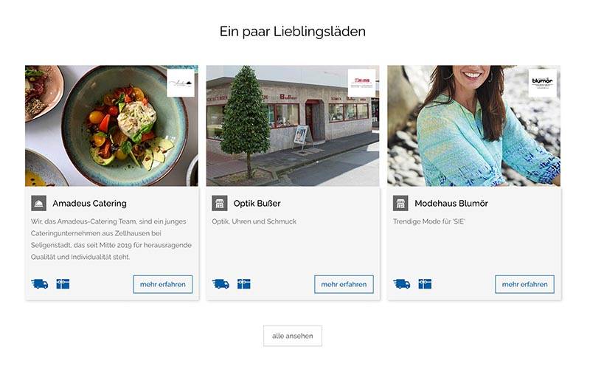Click the catering cloche icon beside Amadeus Catering

pos(39,204)
